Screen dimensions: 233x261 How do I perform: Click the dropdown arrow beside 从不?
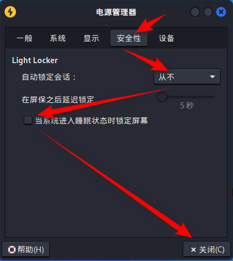point(212,77)
